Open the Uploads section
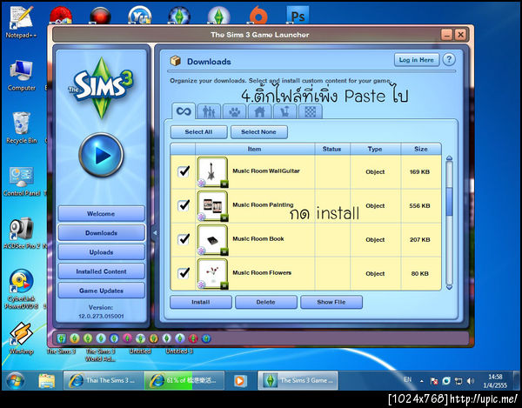 point(101,252)
